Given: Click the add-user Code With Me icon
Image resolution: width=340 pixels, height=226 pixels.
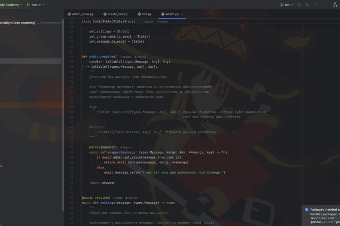Looking at the screenshot, I should [335, 5].
